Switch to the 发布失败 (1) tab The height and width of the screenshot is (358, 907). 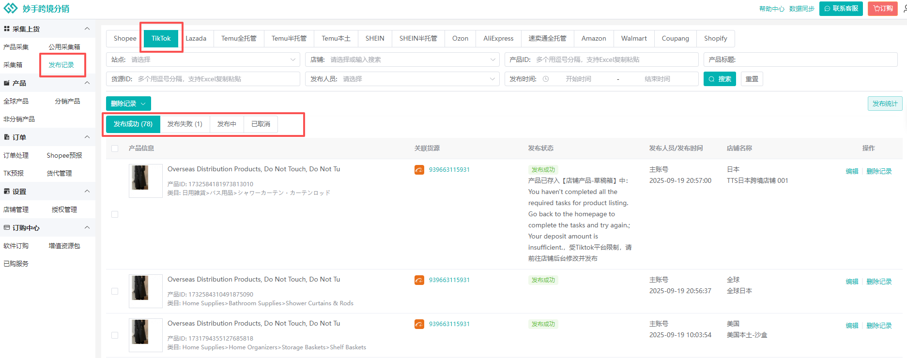184,124
